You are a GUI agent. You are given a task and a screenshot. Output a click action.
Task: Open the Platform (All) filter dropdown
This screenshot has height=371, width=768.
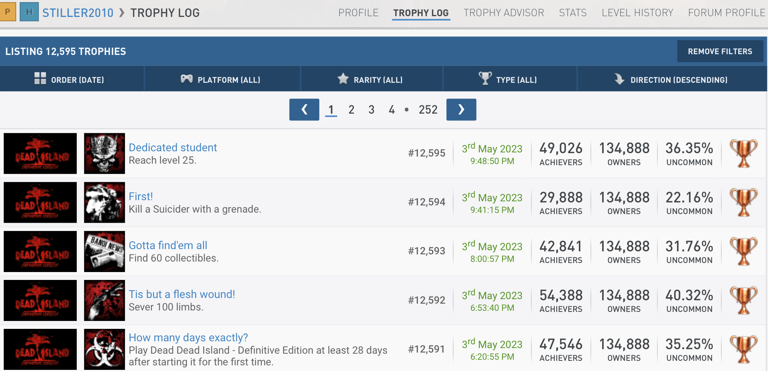[x=221, y=80]
